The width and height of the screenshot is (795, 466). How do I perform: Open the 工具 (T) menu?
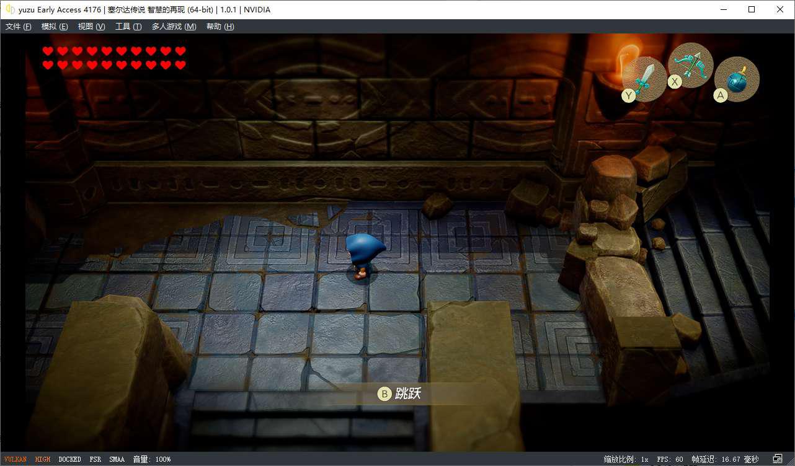click(x=128, y=27)
